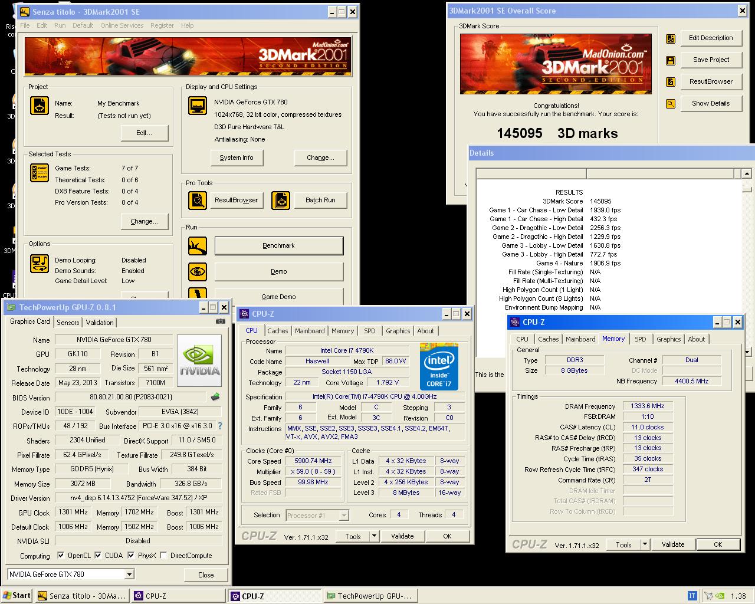Toggle the CUDA checkbox in GPU-Z
Viewport: 755px width, 604px height.
tap(98, 555)
